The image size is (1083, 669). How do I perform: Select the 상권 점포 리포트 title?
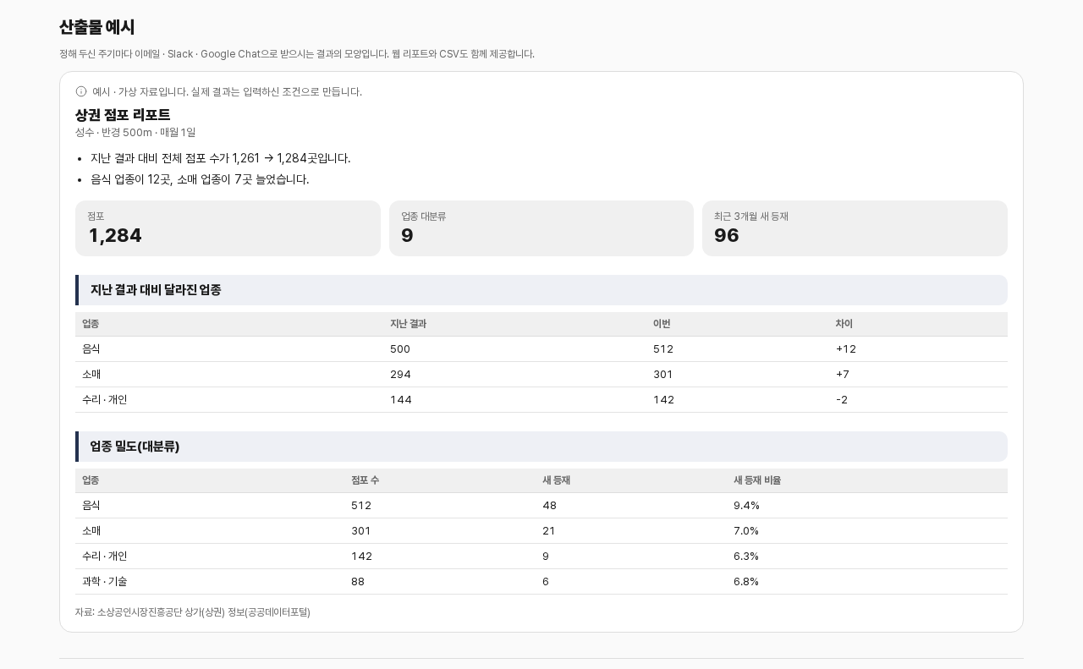(x=123, y=114)
